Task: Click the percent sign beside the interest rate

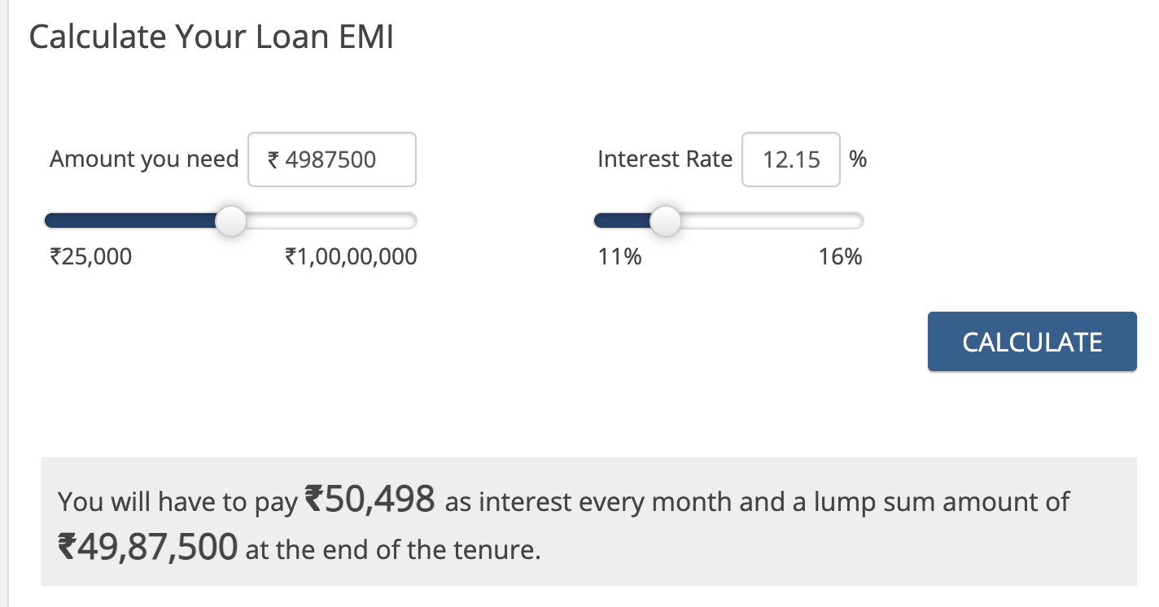Action: click(x=858, y=159)
